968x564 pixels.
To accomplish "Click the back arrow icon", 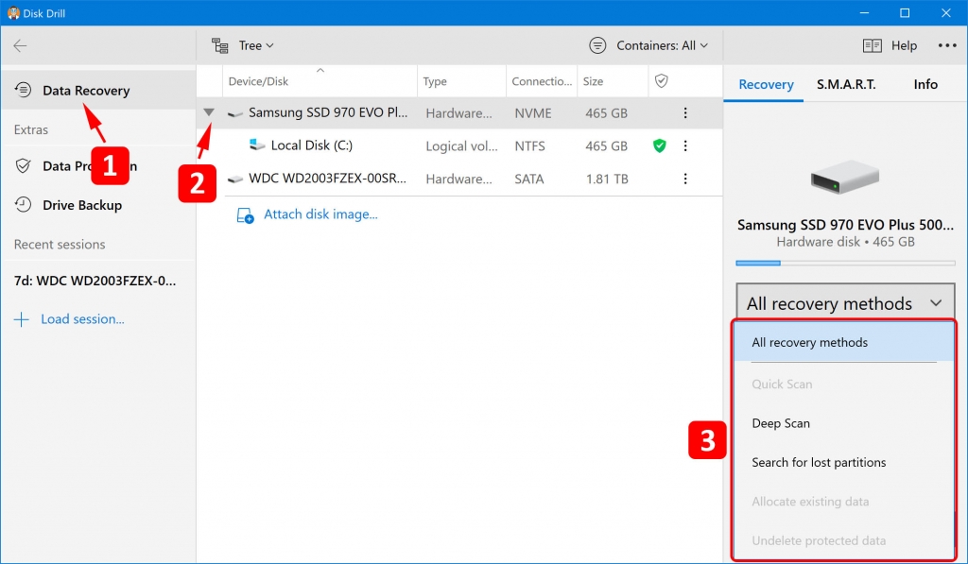I will [19, 44].
